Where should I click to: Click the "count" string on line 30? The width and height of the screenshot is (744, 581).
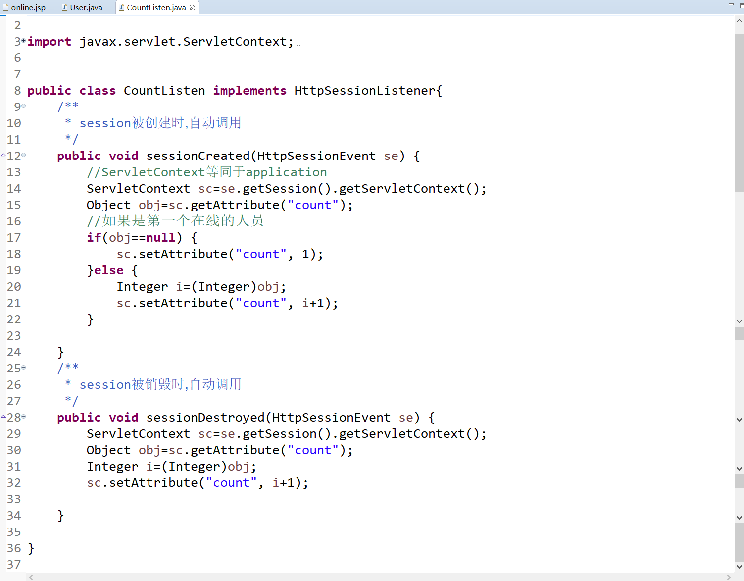click(x=313, y=450)
